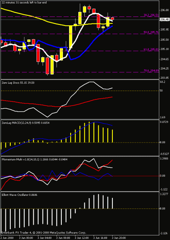The image size is (170, 240).
Task: Click the Momentum-Multi v1.0(14,10,1) indicator label
Action: 35,159
